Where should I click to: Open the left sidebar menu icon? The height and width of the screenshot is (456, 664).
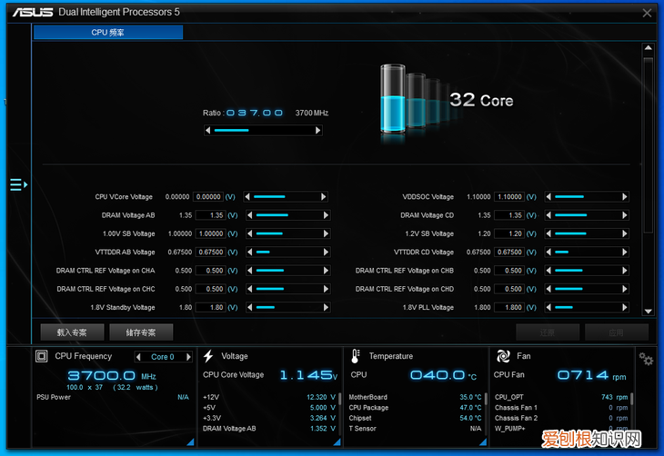coord(18,184)
